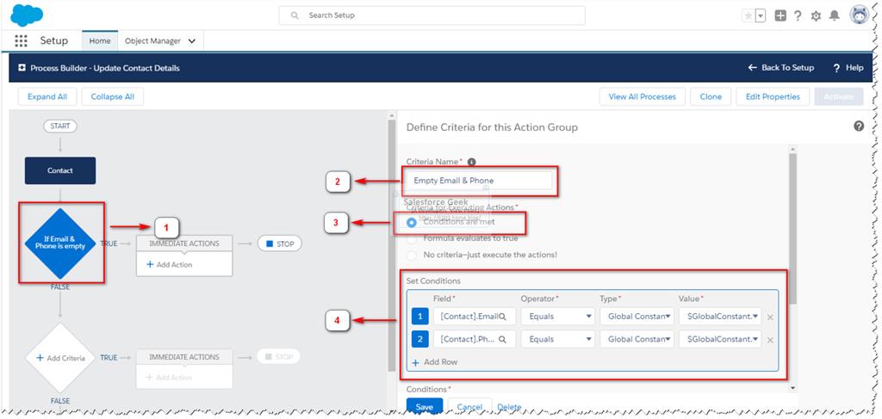The width and height of the screenshot is (882, 419).
Task: Click the canvas vertical scrollbar
Action: [392, 245]
